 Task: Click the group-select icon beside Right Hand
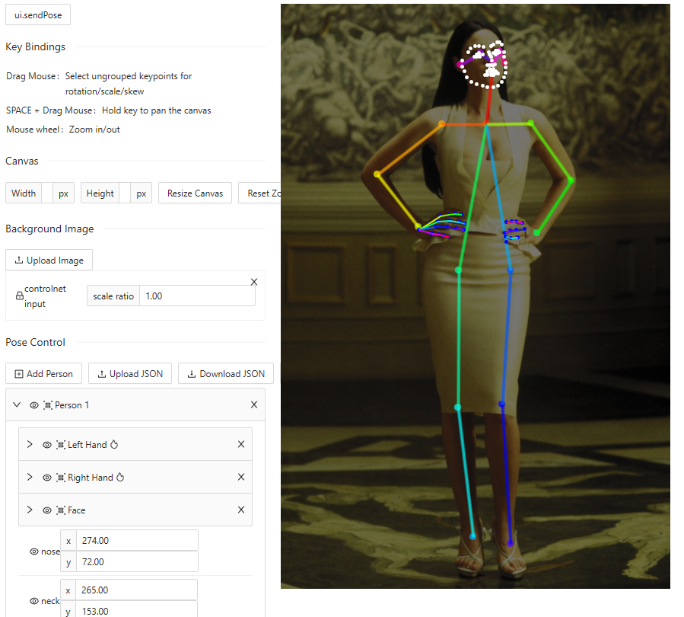point(61,478)
